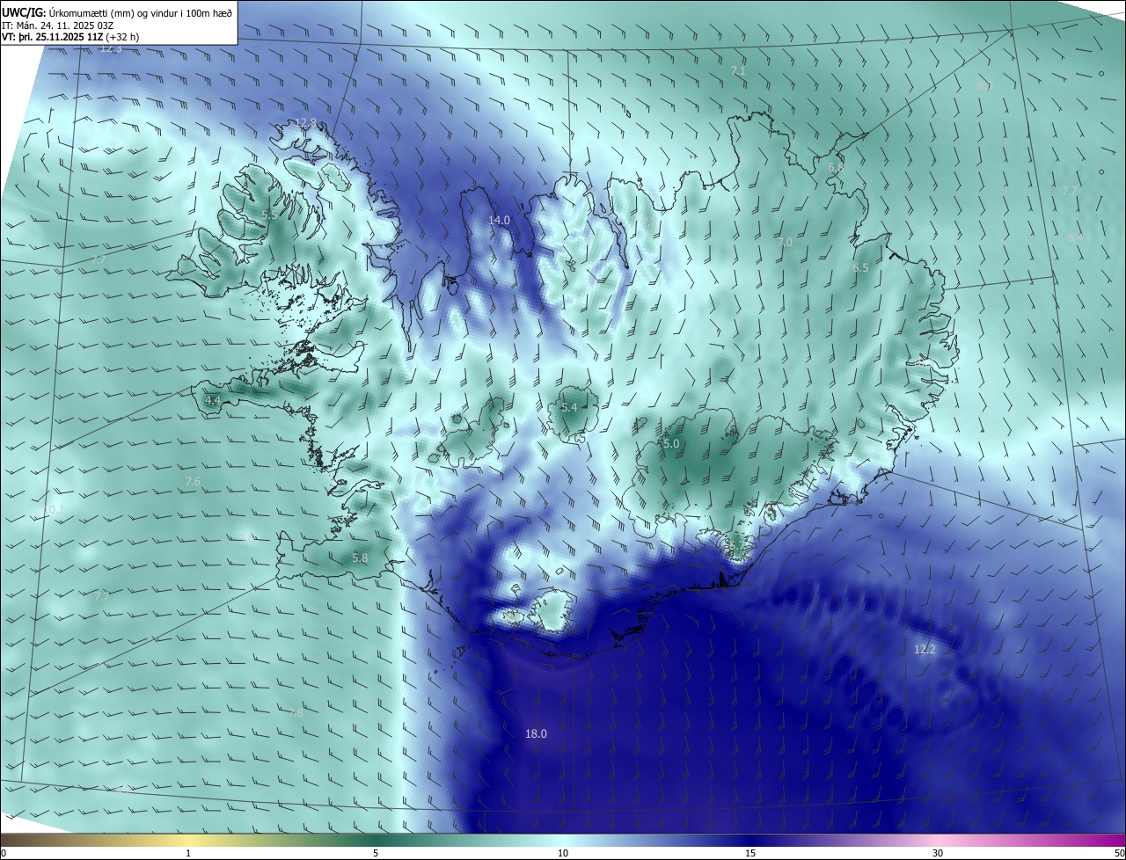Click the 5.4 value over the glacier
The image size is (1126, 860).
[x=569, y=407]
